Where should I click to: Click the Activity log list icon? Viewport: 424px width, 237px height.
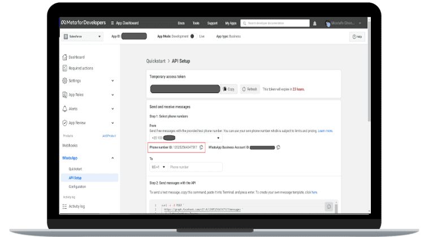[x=64, y=207]
